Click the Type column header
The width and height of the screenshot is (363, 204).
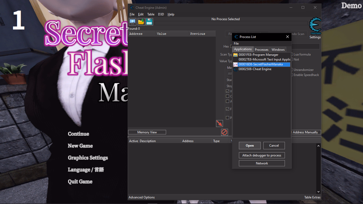[221, 141]
